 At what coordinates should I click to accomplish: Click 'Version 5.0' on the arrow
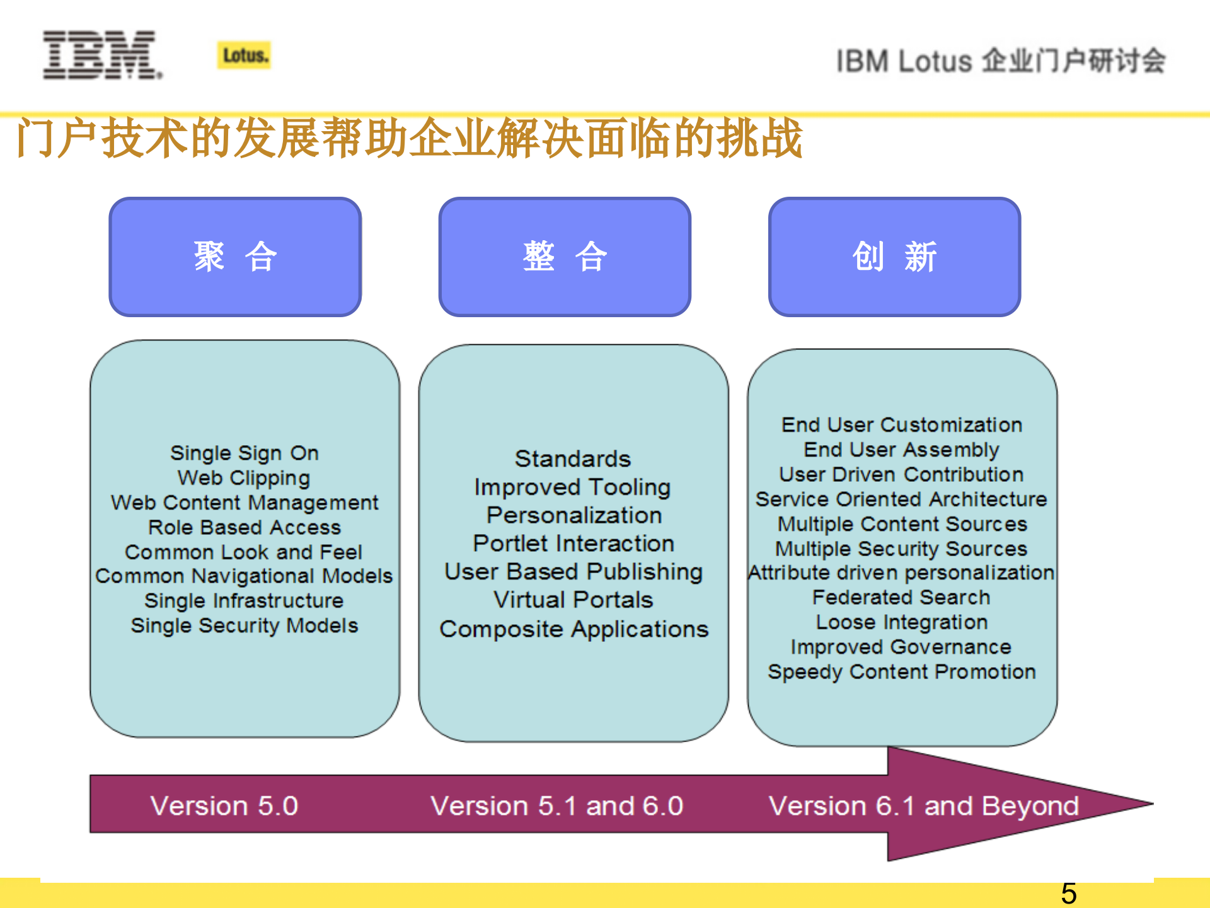[x=224, y=806]
